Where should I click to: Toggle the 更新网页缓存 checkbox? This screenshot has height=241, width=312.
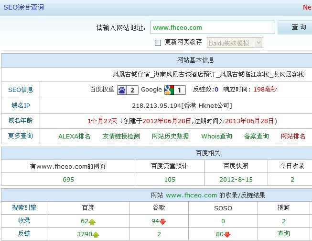click(x=158, y=43)
